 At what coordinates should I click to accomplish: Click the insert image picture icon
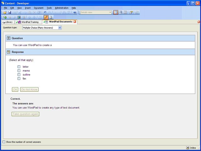(x=19, y=17)
